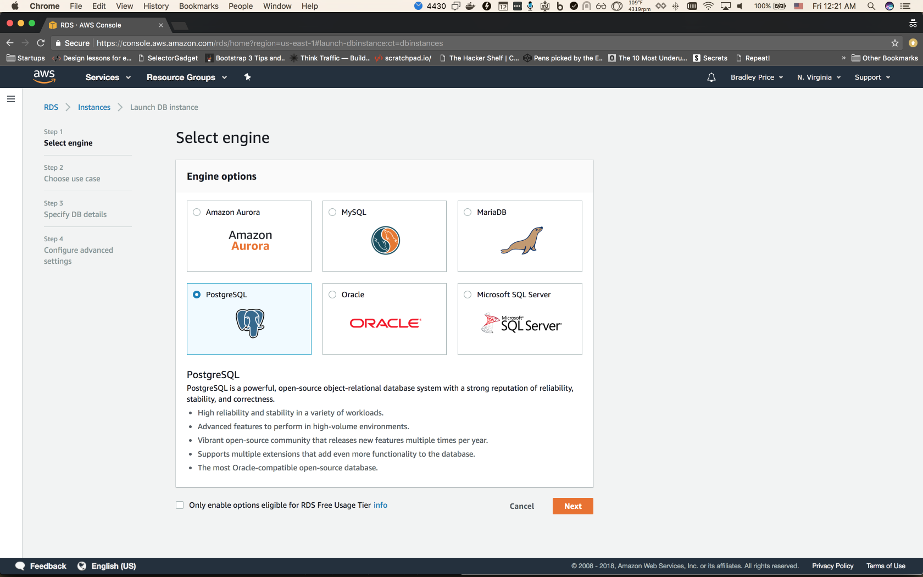Viewport: 923px width, 577px height.
Task: Toggle the hamburger side navigation menu
Action: point(11,99)
